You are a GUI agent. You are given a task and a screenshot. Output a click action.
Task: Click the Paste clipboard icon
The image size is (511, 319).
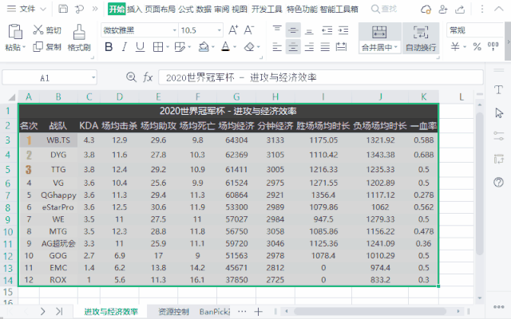tap(15, 32)
